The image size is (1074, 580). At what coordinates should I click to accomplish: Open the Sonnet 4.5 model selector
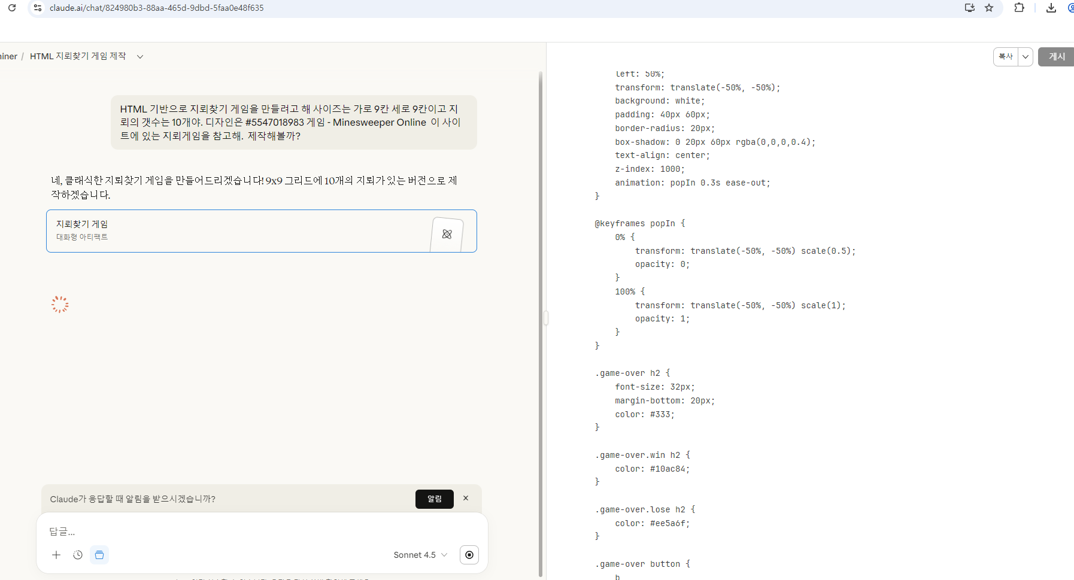(420, 555)
